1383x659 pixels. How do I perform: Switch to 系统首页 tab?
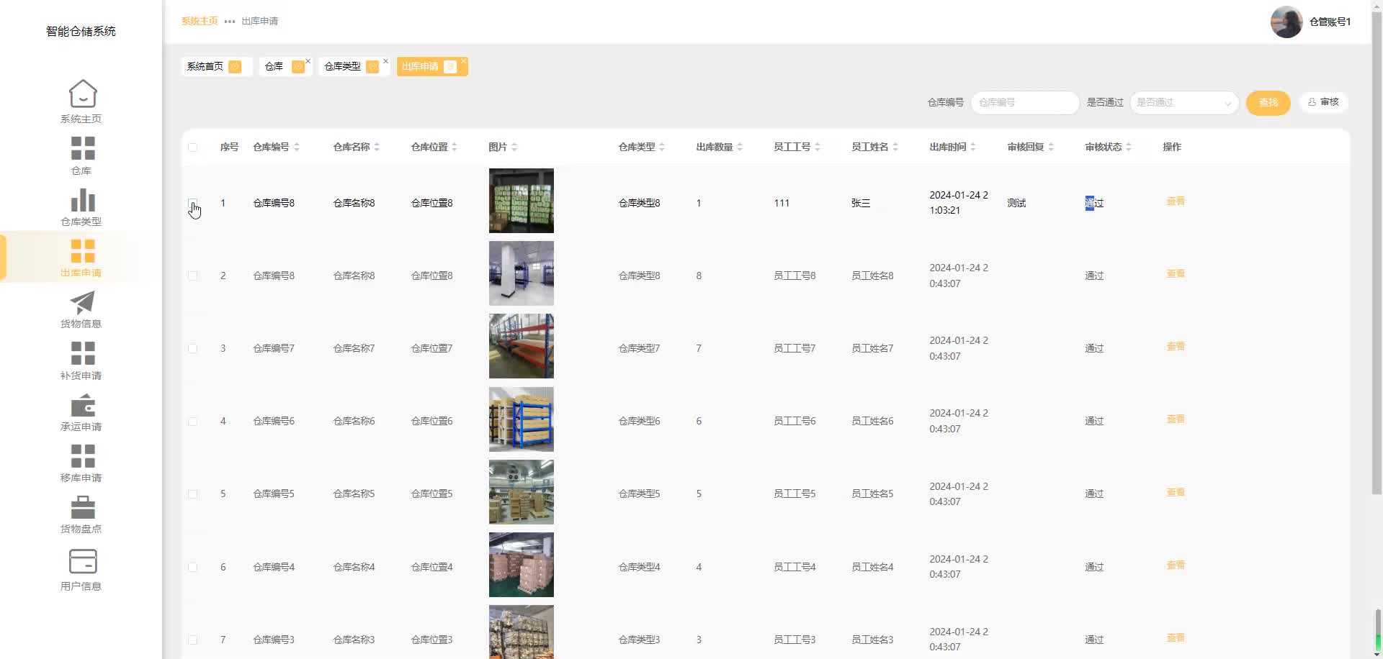[x=216, y=67]
